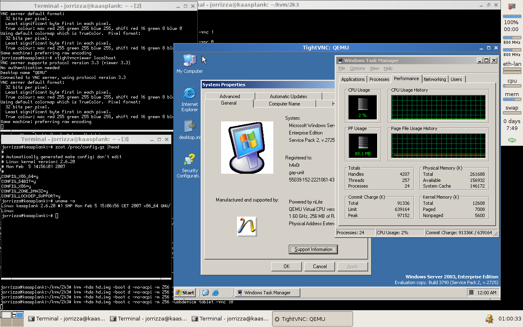Show the Users tab in Task Manager

coord(456,79)
